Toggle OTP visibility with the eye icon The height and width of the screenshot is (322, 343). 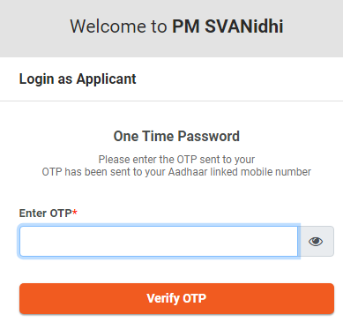[316, 242]
